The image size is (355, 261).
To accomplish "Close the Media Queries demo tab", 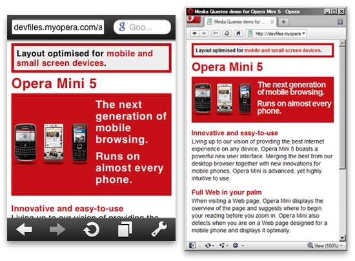I will pyautogui.click(x=272, y=22).
